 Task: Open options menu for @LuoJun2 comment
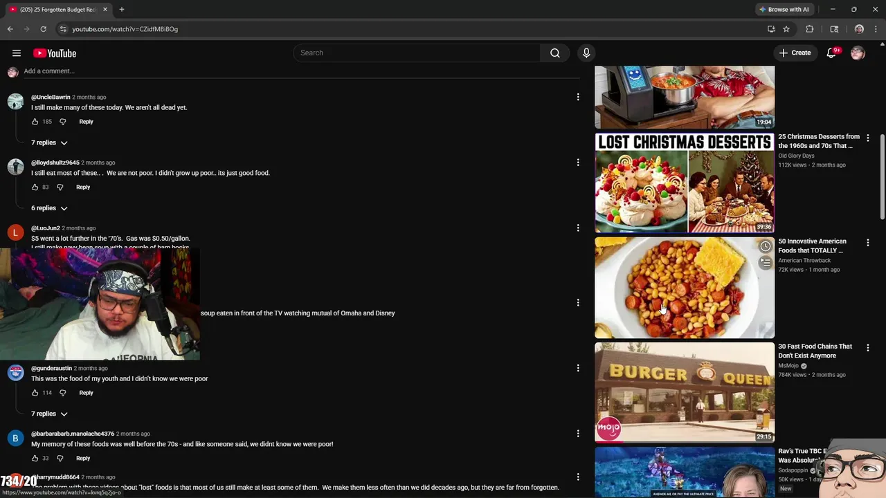coord(578,228)
